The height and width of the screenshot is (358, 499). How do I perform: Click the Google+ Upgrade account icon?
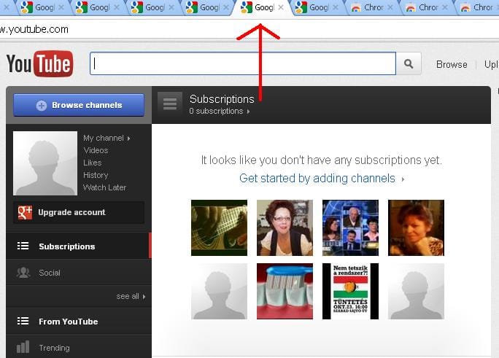point(25,212)
